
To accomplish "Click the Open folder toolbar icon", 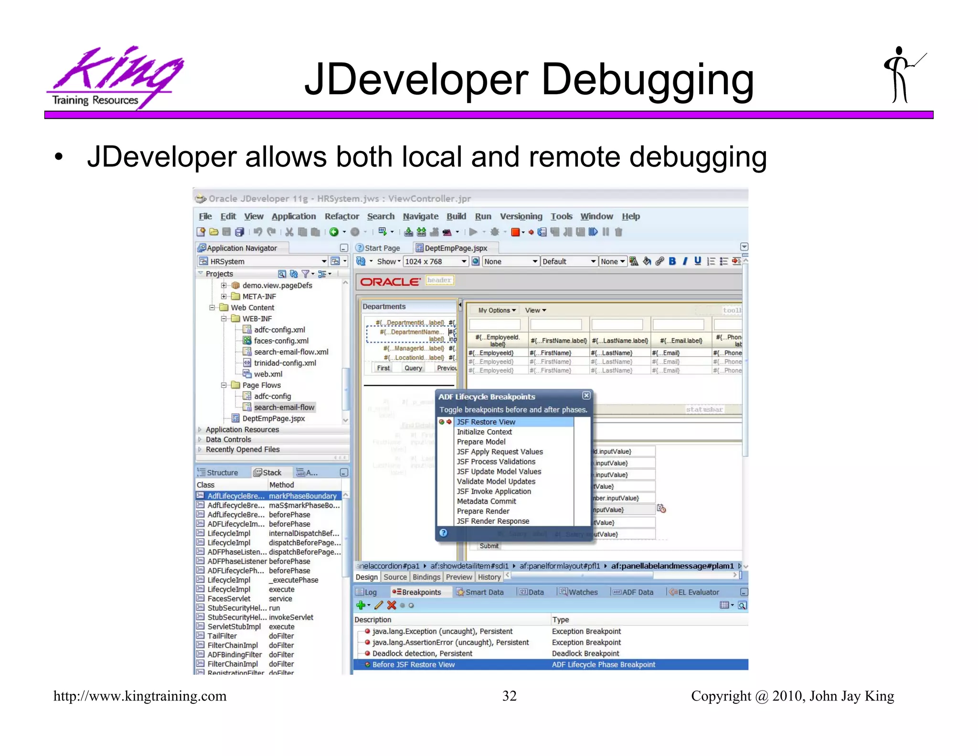I will [213, 232].
